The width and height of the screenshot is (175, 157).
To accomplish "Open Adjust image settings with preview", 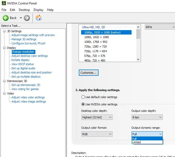I will [33, 35].
